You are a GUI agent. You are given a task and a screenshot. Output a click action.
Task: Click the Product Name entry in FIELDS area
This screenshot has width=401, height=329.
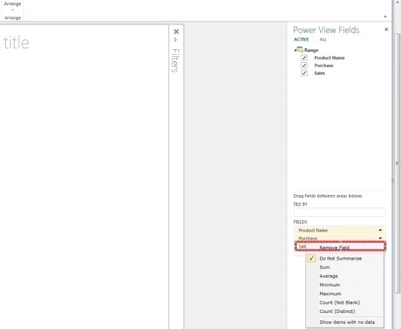(340, 230)
